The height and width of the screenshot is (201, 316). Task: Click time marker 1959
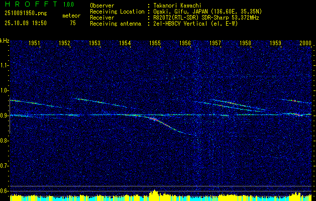click(275, 43)
